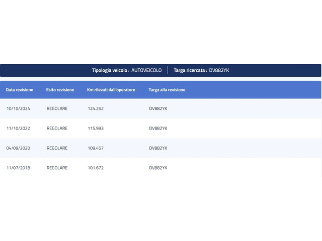
Task: Click the 'Km rilevati dall'operatore' column header
Action: [111, 90]
